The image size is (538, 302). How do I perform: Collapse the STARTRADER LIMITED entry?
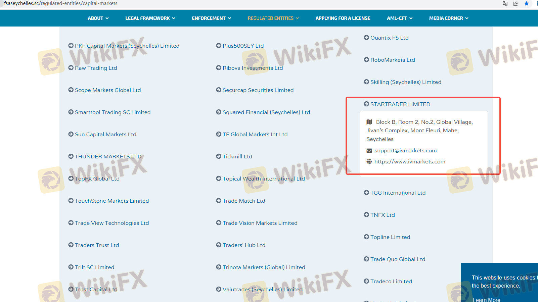coord(400,104)
